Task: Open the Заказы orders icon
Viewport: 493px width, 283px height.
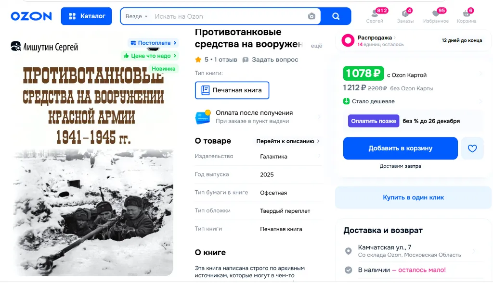Action: tap(405, 16)
